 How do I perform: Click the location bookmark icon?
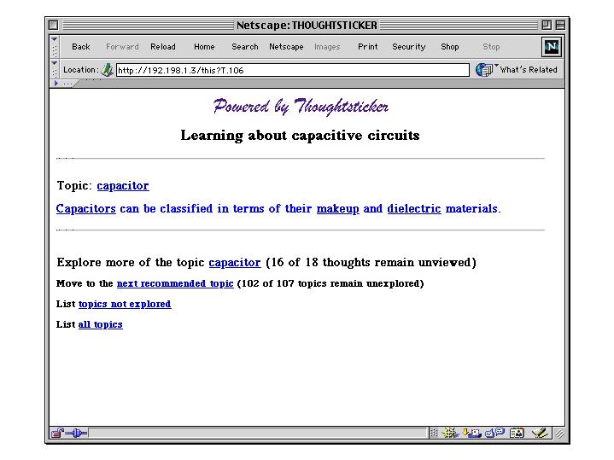pos(107,70)
